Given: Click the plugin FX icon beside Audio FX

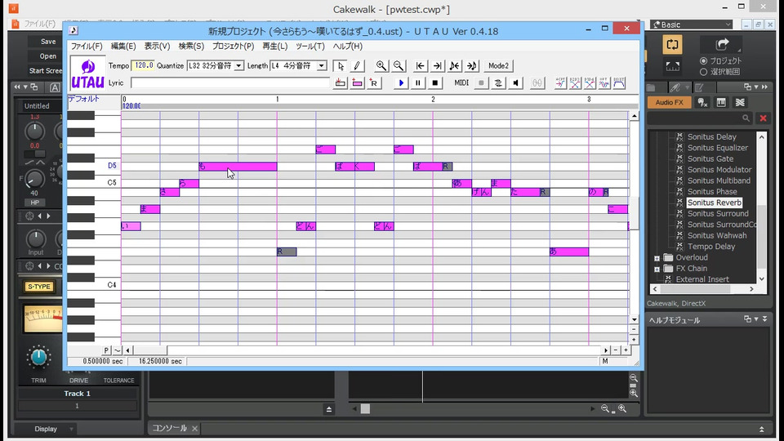Looking at the screenshot, I should point(702,103).
